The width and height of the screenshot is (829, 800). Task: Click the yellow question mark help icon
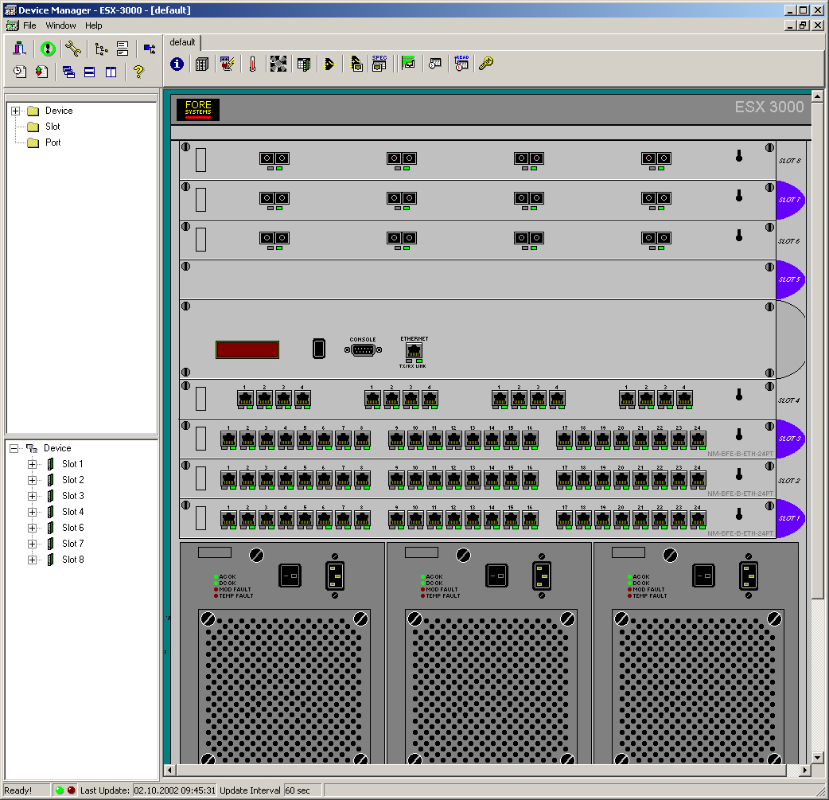(138, 72)
